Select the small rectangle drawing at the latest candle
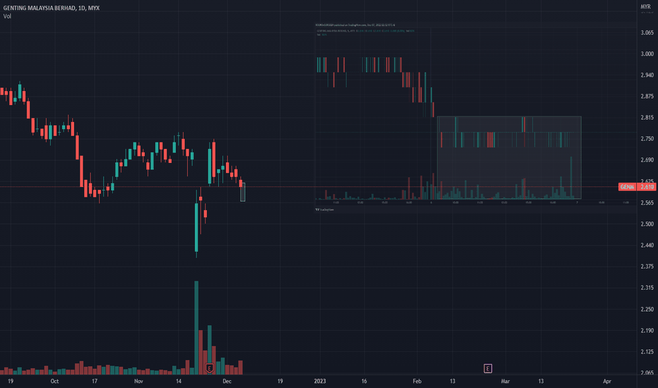This screenshot has width=658, height=388. click(x=243, y=192)
